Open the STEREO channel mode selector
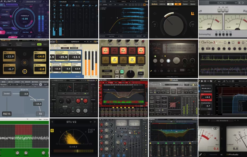The image size is (247, 157). [107, 71]
